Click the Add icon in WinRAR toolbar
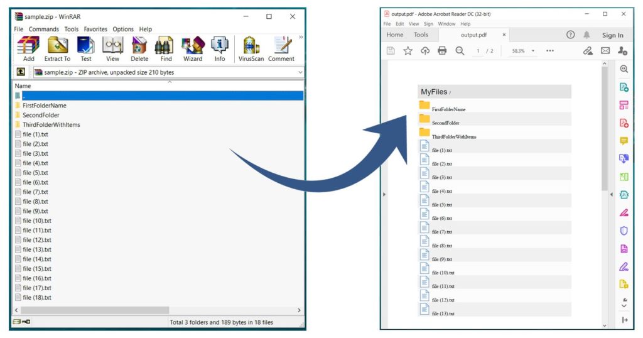This screenshot has width=643, height=338. [x=28, y=48]
